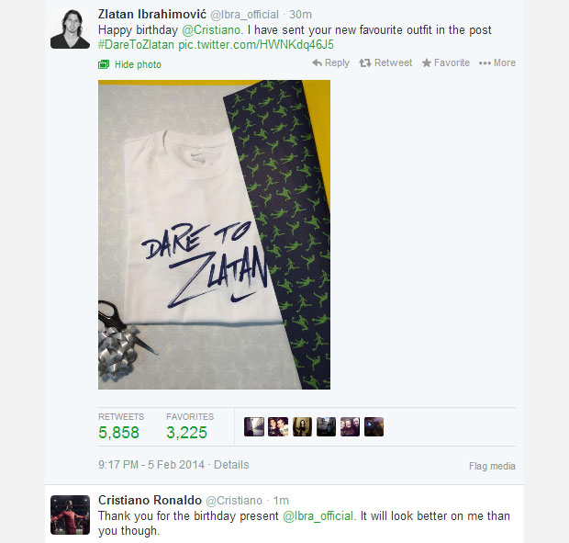Click the Favorite star icon
Viewport: 569px width, 543px height.
pyautogui.click(x=427, y=62)
